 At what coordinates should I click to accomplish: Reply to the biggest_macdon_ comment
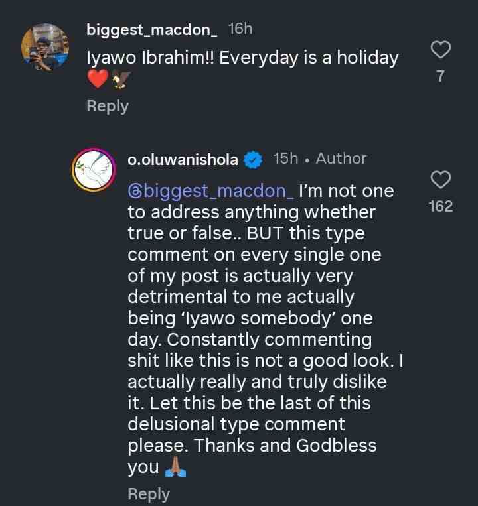coord(108,106)
